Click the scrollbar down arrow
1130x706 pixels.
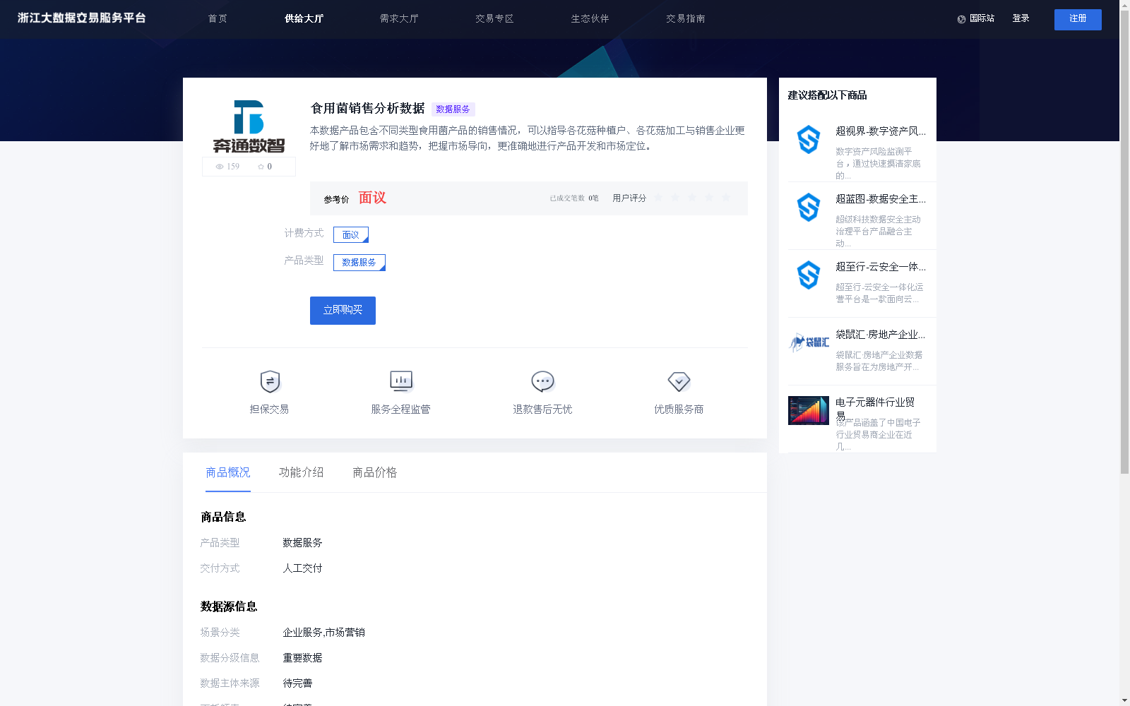[x=1124, y=700]
